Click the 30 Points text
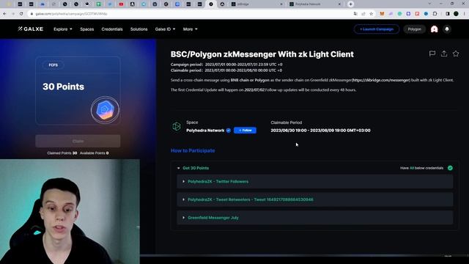The height and width of the screenshot is (264, 469). click(63, 87)
